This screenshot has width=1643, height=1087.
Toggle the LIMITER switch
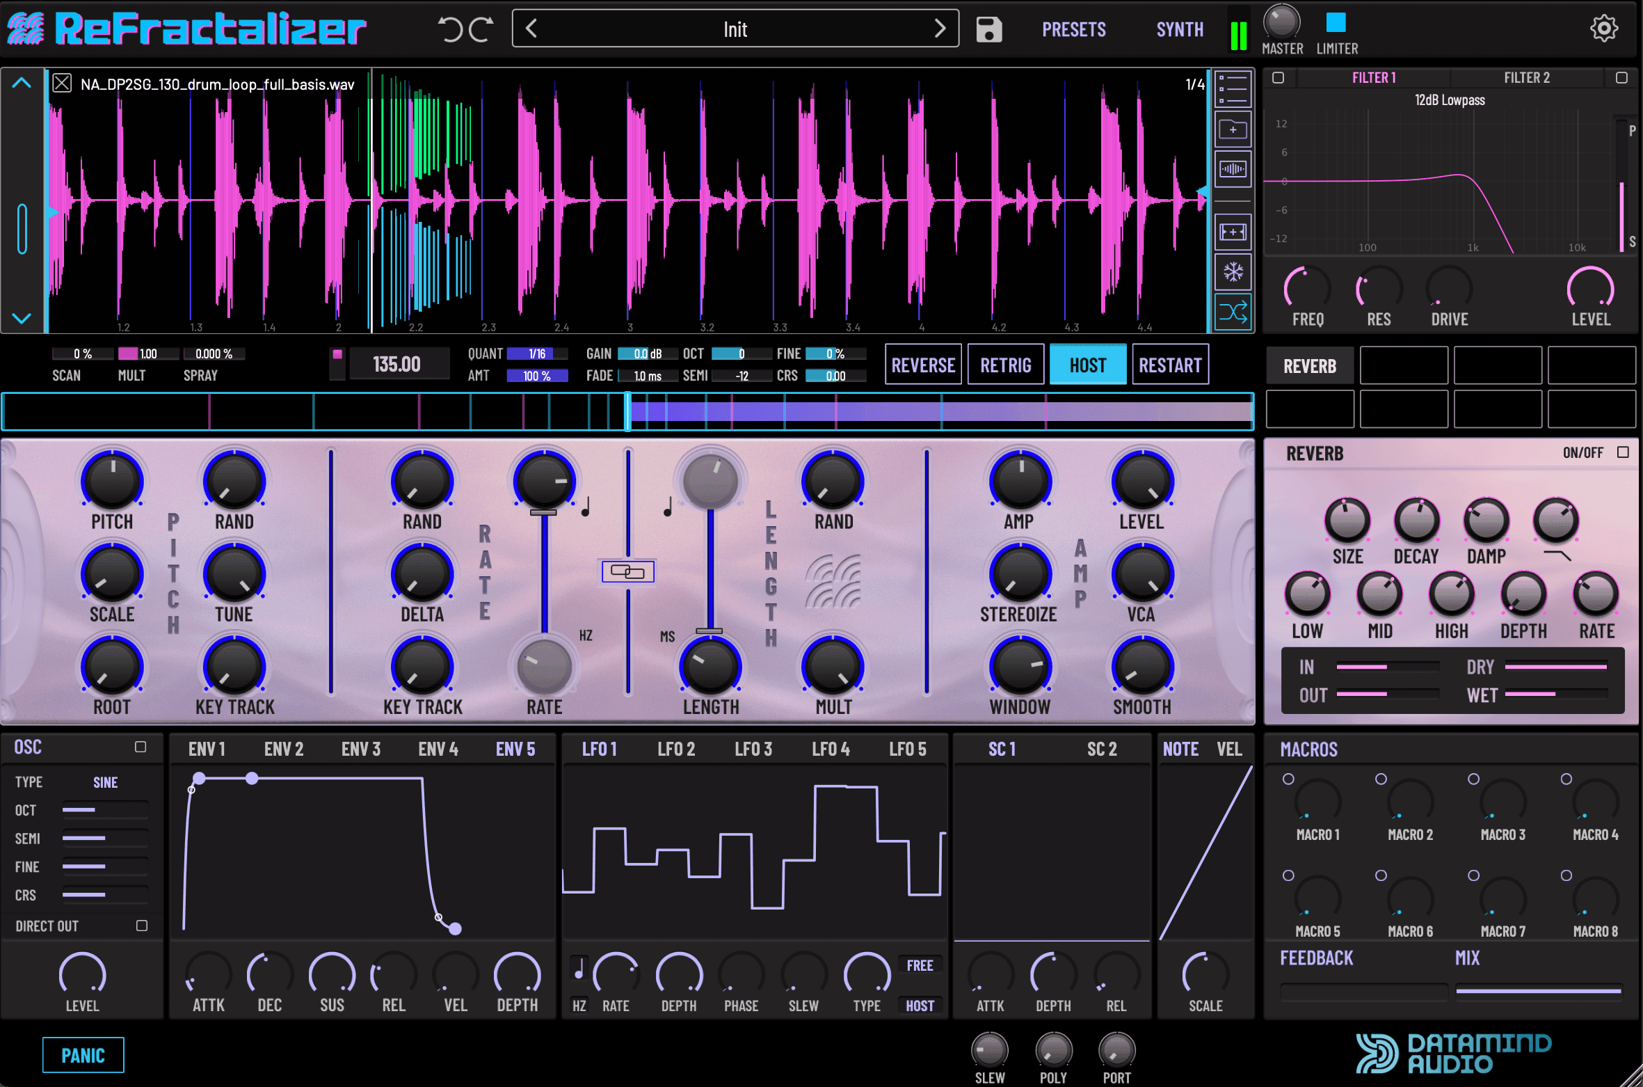1336,22
